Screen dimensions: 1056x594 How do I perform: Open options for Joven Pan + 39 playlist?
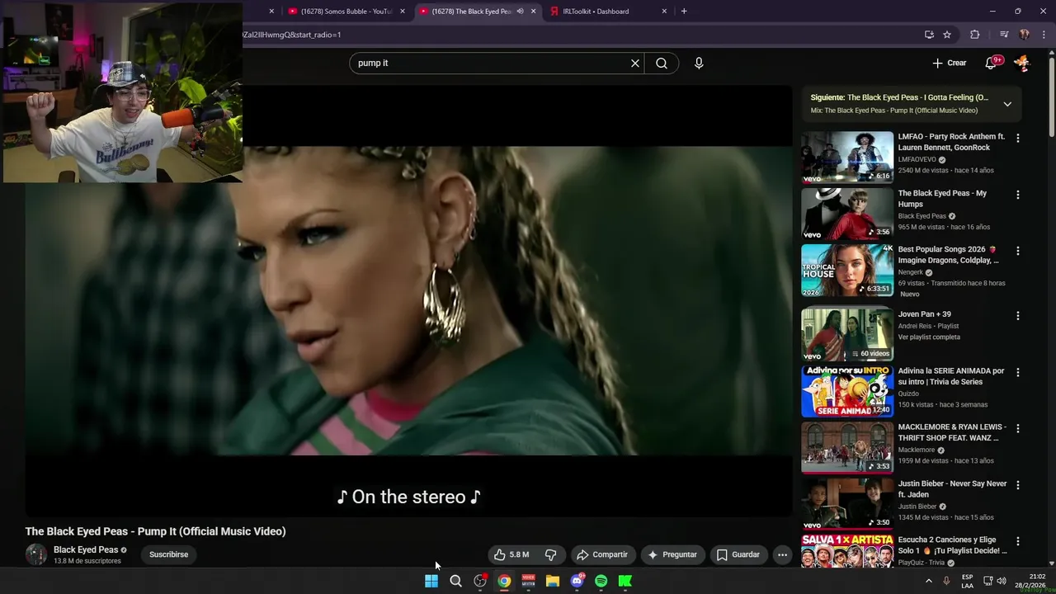(1017, 315)
